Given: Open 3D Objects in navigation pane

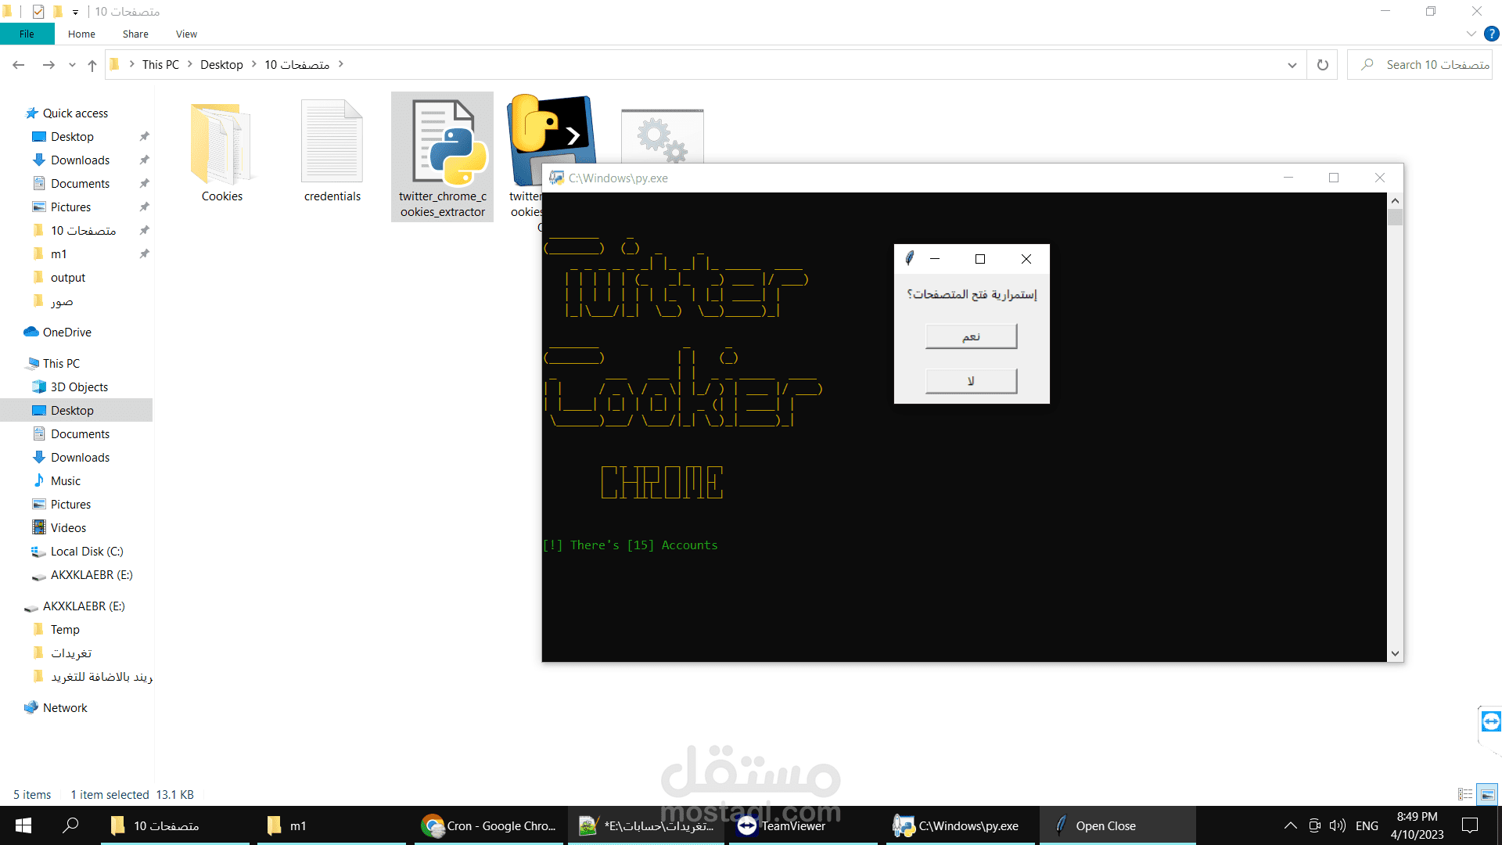Looking at the screenshot, I should pyautogui.click(x=79, y=387).
